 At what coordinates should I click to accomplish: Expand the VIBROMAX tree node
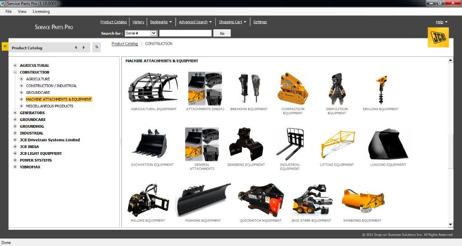15,167
